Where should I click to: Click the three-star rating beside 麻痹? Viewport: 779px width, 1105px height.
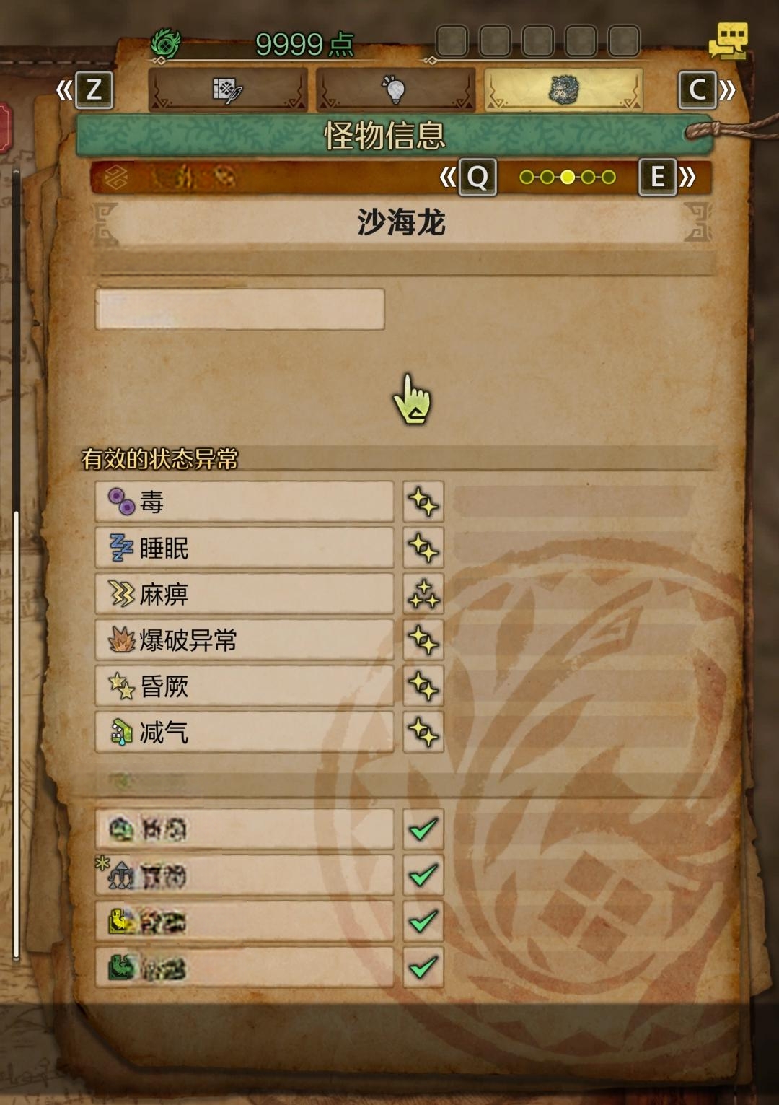pyautogui.click(x=423, y=594)
